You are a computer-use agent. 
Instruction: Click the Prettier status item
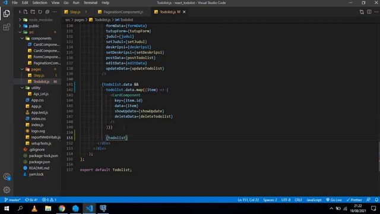(x=354, y=200)
